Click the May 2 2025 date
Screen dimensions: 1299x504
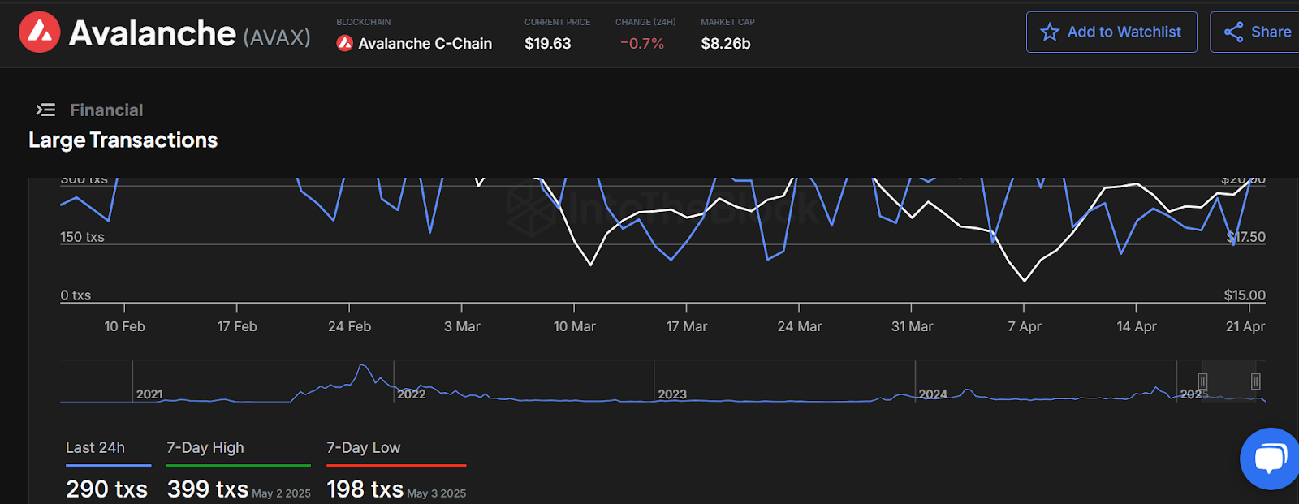click(x=282, y=493)
